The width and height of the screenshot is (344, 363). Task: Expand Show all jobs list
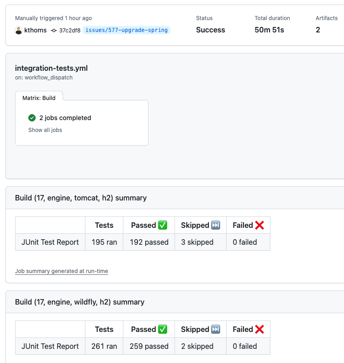[45, 130]
